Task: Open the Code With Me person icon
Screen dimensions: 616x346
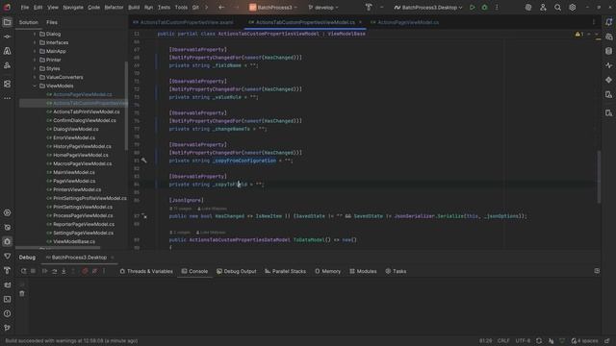Action: pos(543,8)
